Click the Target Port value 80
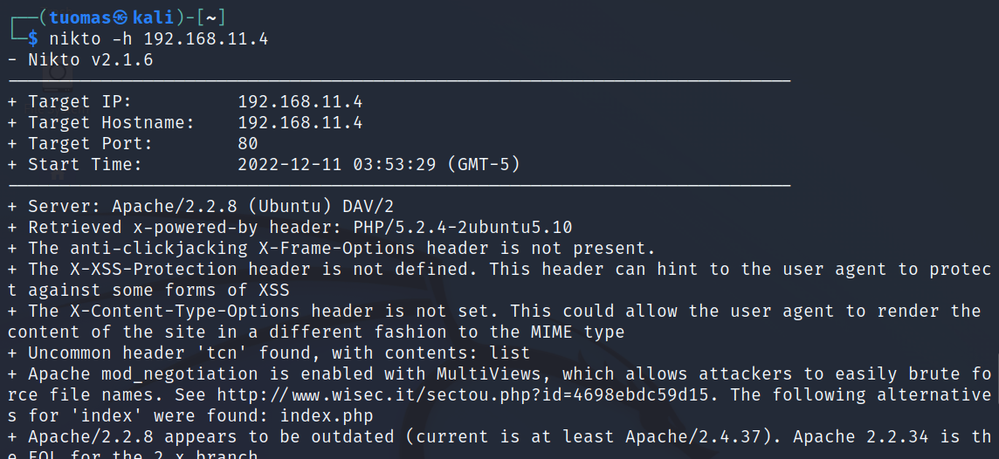This screenshot has width=999, height=459. coord(248,143)
